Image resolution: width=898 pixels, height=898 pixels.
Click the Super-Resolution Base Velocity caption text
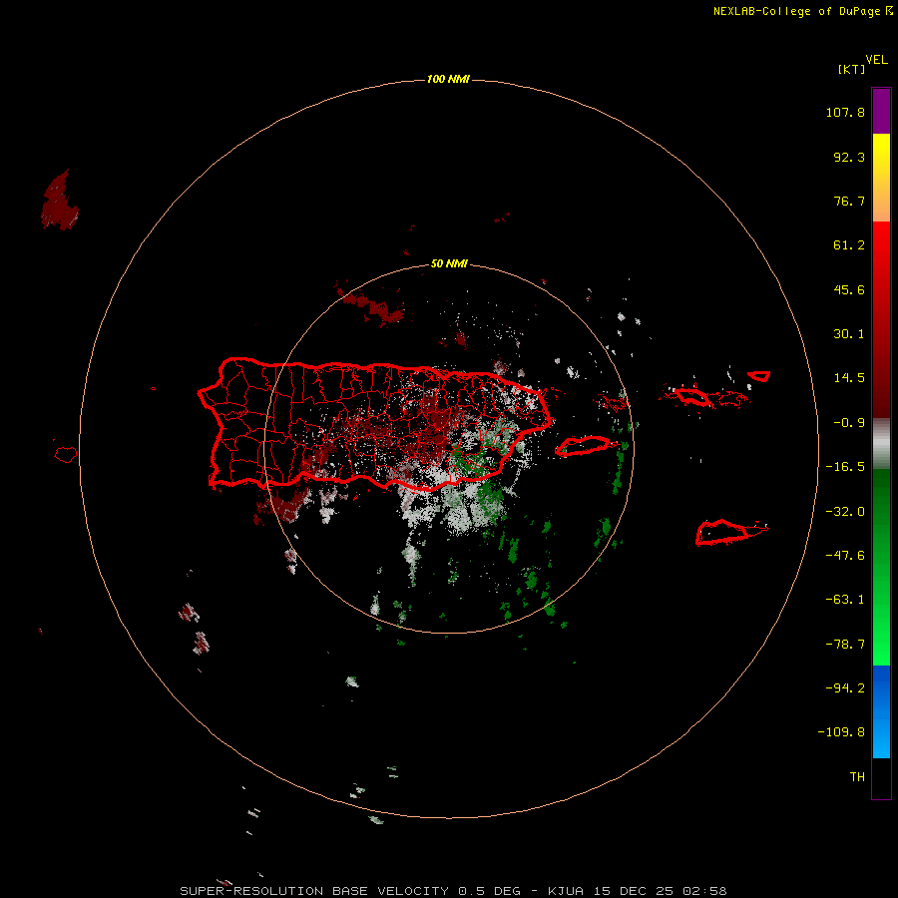(x=454, y=891)
